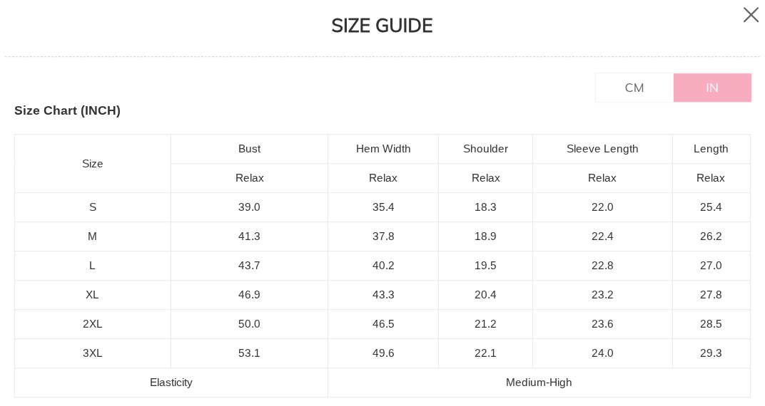Click the Size header cell
This screenshot has width=765, height=406.
(x=93, y=164)
